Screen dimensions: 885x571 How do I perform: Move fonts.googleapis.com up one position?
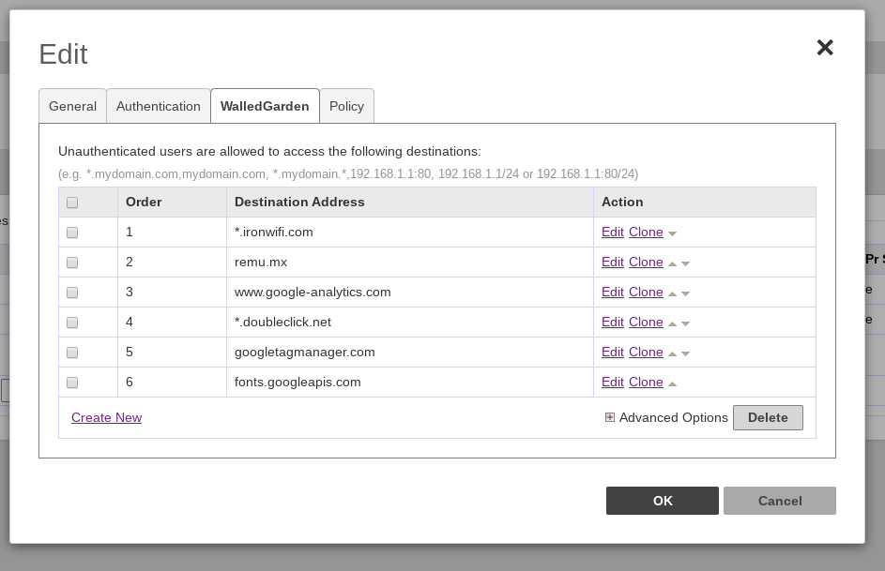673,383
